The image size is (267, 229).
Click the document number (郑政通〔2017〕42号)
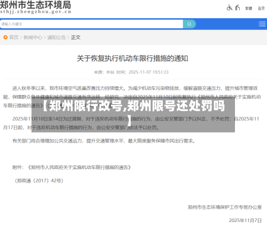tap(39, 180)
